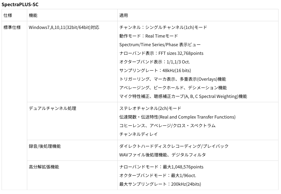Click the シングルチャンネル(1ch)モード line
281x194 pixels.
tap(163, 27)
